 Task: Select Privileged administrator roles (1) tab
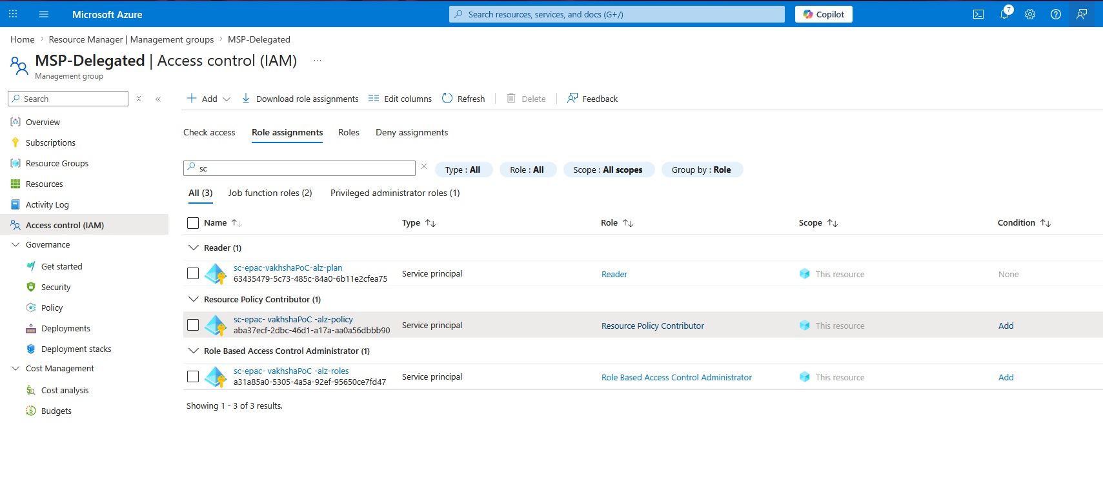[x=395, y=193]
